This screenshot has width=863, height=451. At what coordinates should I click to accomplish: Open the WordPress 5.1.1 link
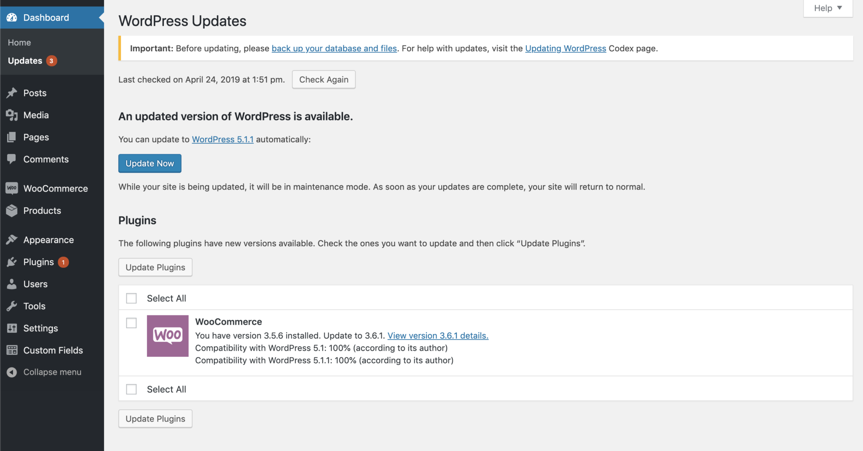[222, 139]
